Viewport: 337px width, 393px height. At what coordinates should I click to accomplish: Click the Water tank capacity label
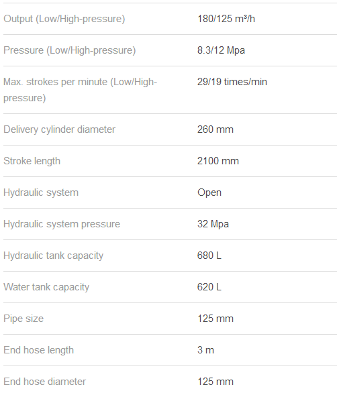(x=46, y=287)
